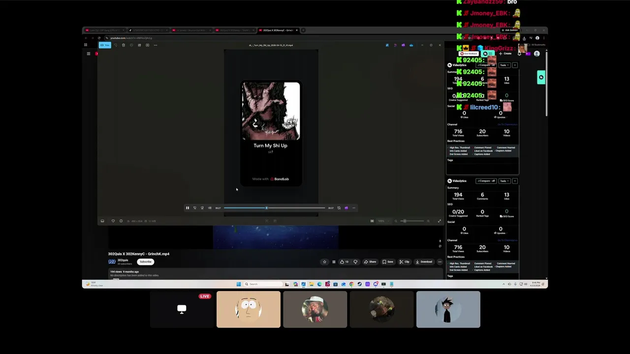Select the South Park avatar participant tile

[x=249, y=309]
